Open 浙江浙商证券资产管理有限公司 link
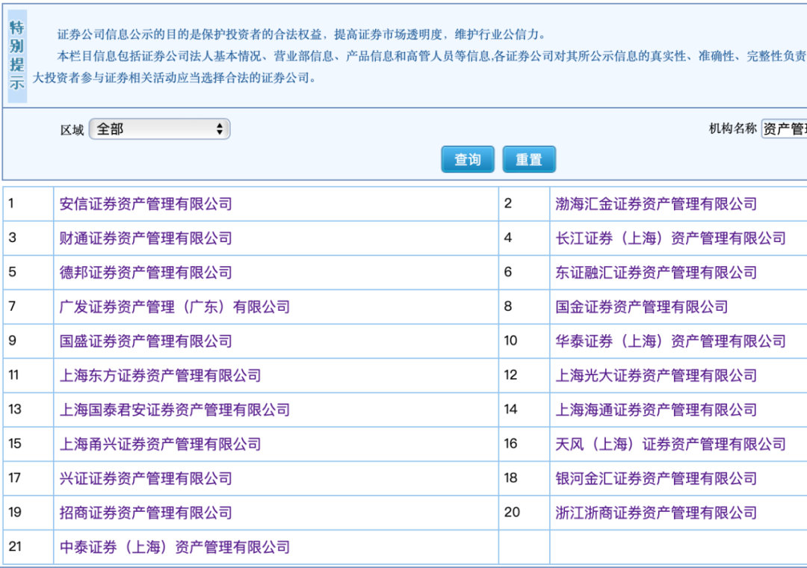The width and height of the screenshot is (807, 568). point(656,513)
